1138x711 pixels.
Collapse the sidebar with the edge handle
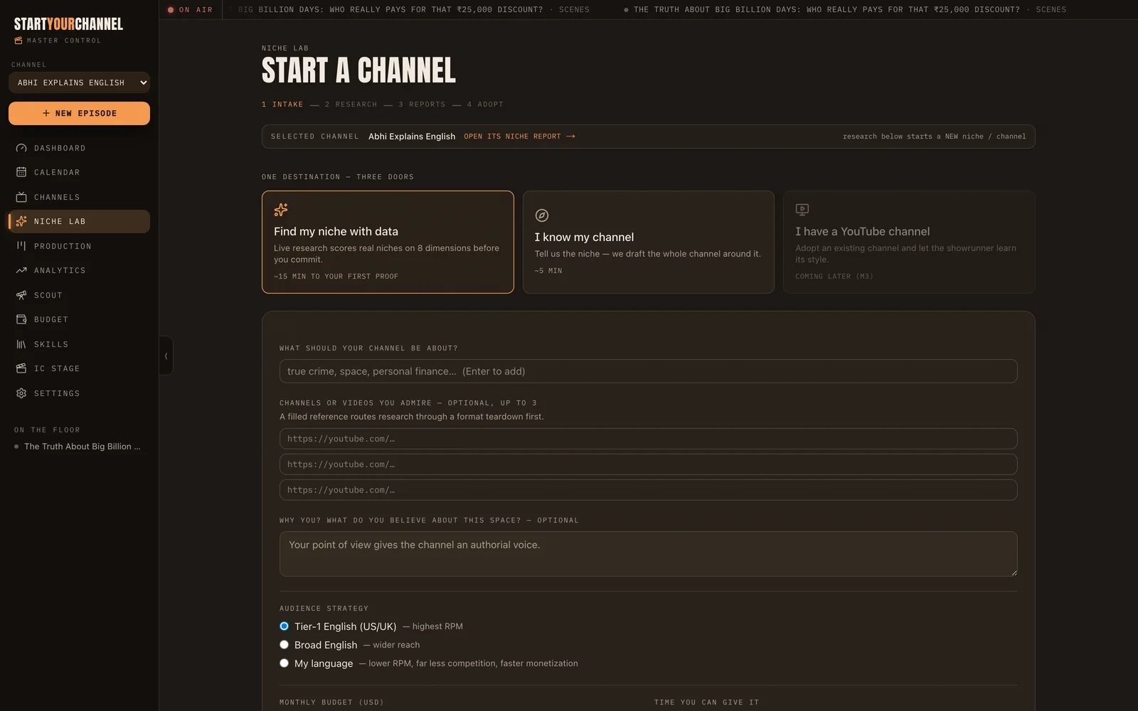tap(166, 355)
